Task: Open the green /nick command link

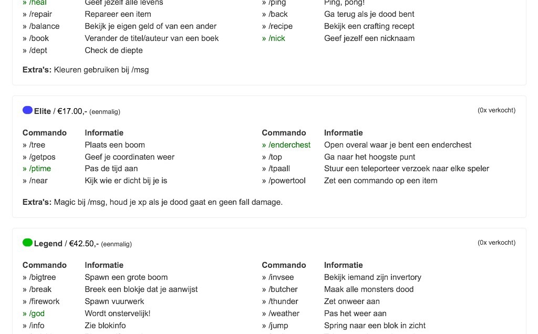Action: pyautogui.click(x=276, y=38)
